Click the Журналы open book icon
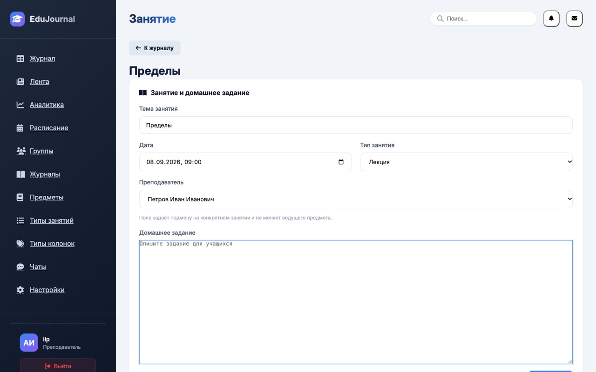This screenshot has width=596, height=372. (20, 174)
